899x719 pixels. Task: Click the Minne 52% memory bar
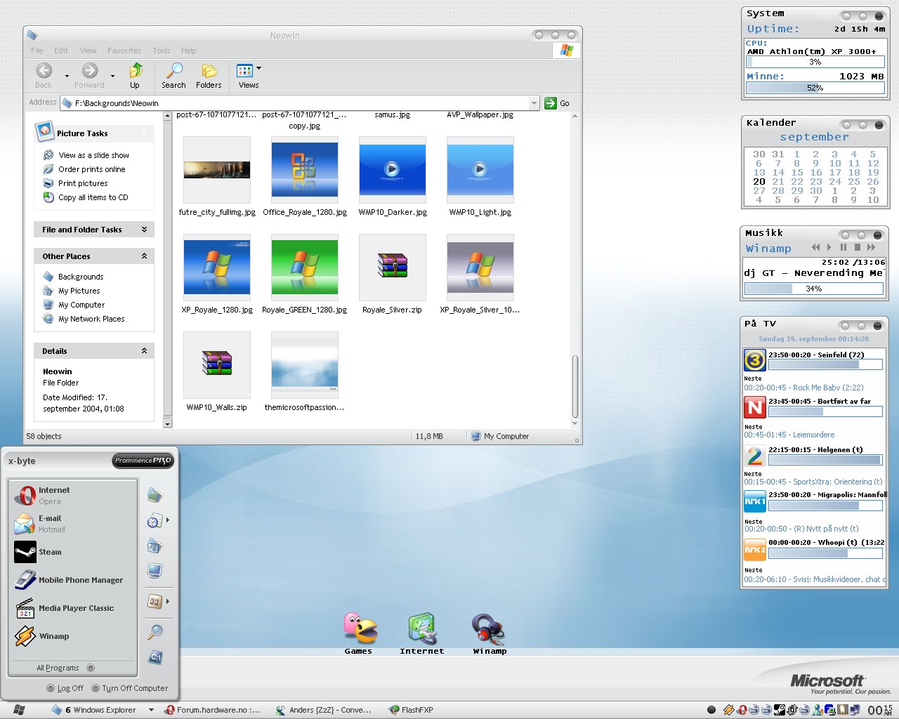pos(815,88)
